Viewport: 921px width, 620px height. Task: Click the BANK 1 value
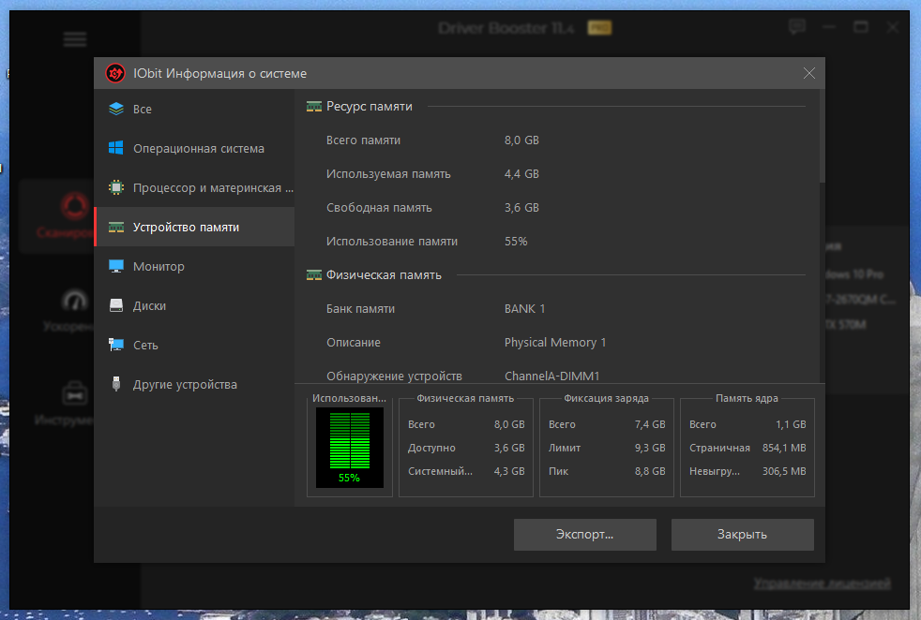tap(524, 308)
